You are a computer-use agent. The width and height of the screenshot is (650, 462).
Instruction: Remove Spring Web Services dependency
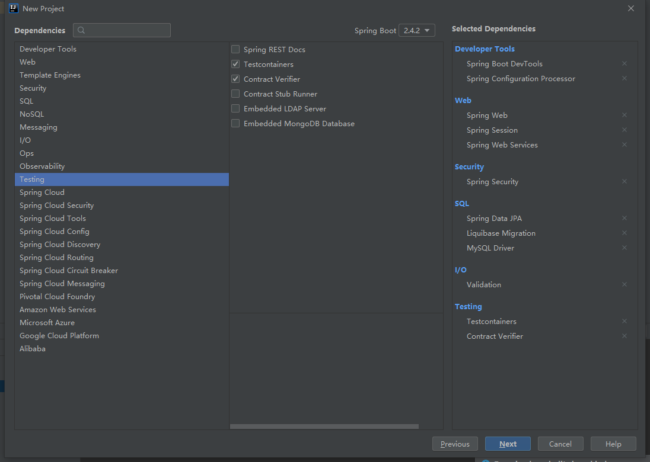[624, 145]
